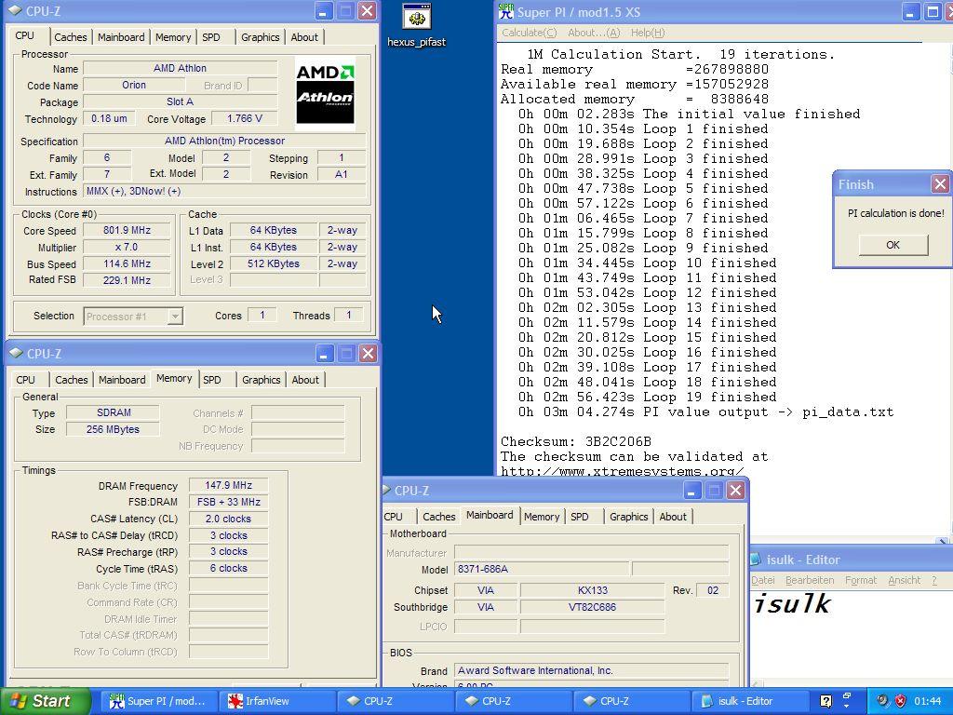The height and width of the screenshot is (715, 953).
Task: Open the Help menu in Super PI
Action: pos(648,33)
